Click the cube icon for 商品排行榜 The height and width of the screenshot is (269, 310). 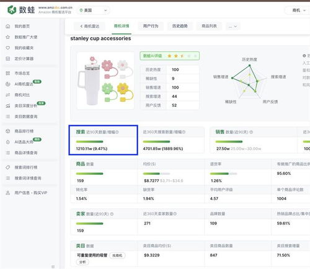tap(8, 131)
